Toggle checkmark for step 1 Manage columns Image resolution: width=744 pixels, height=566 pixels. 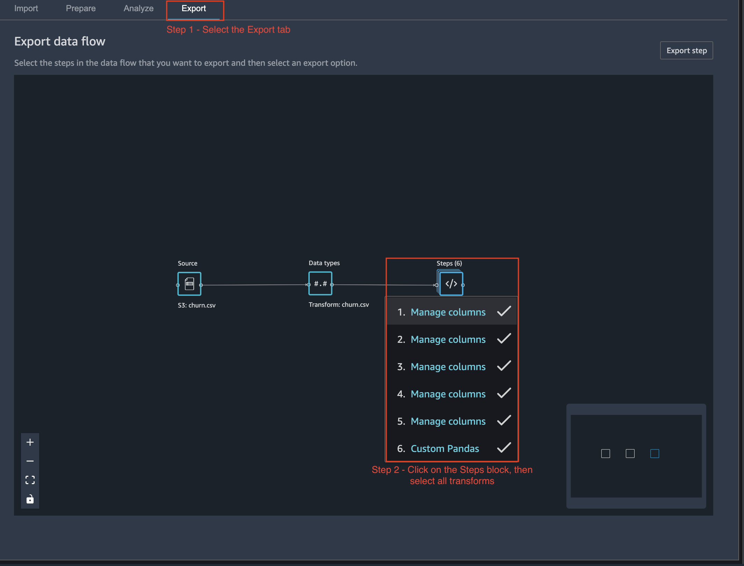[x=504, y=311]
